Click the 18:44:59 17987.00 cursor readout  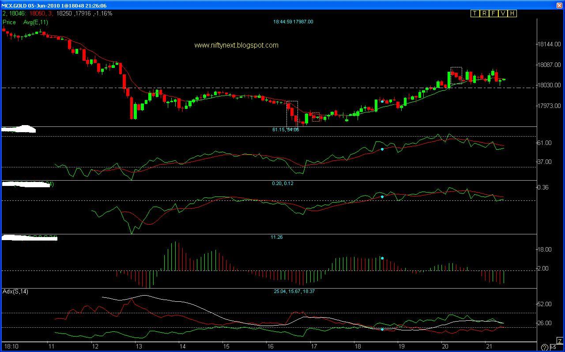pyautogui.click(x=293, y=21)
